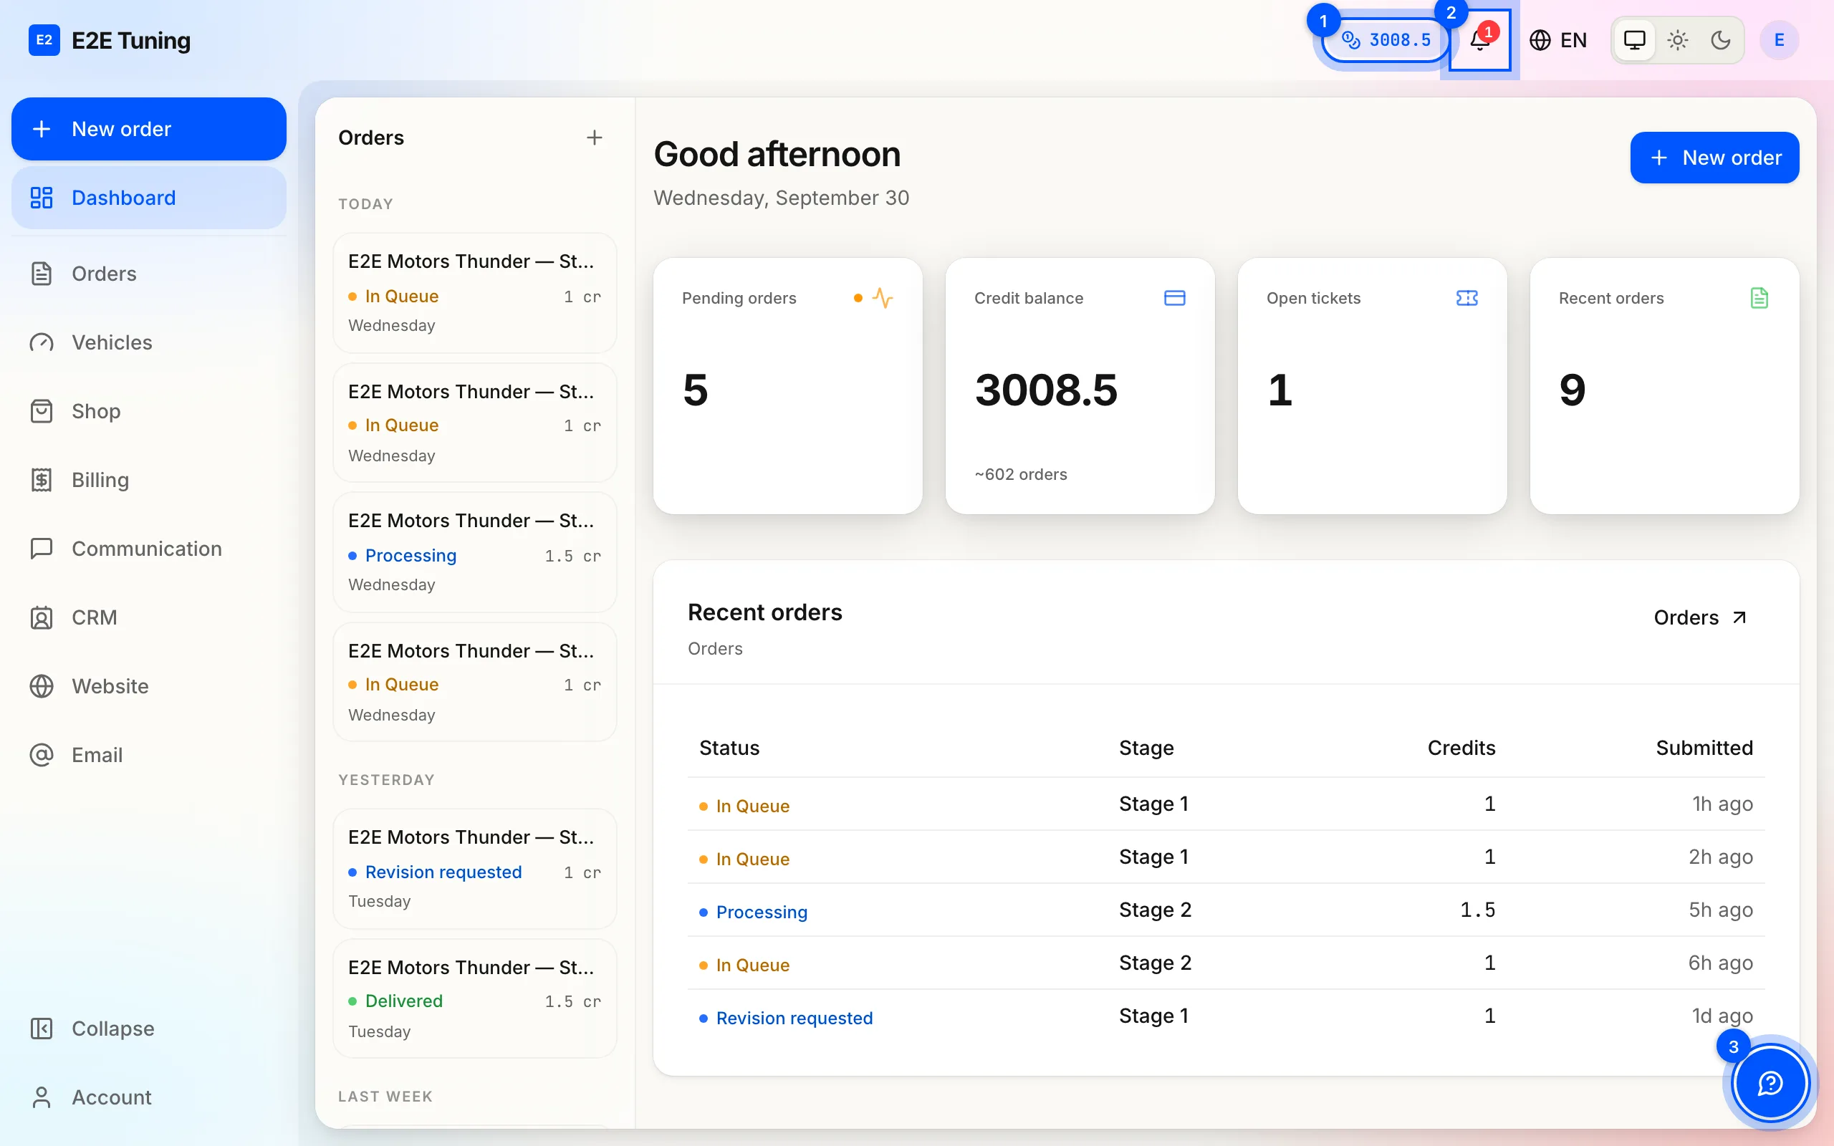Open the Account page
The image size is (1834, 1146).
coord(148,1097)
